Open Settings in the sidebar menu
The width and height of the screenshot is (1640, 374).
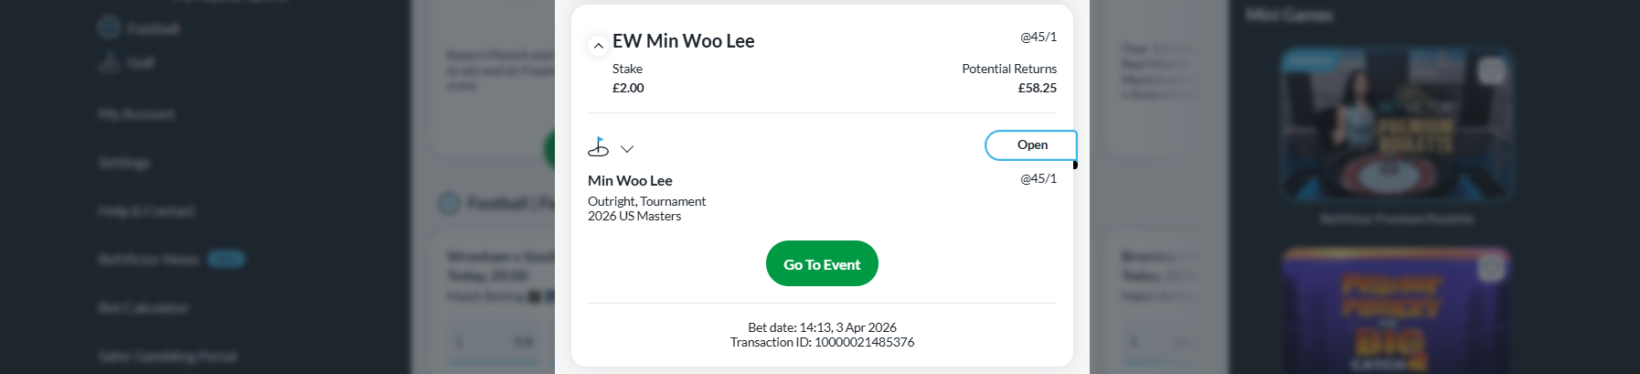124,163
